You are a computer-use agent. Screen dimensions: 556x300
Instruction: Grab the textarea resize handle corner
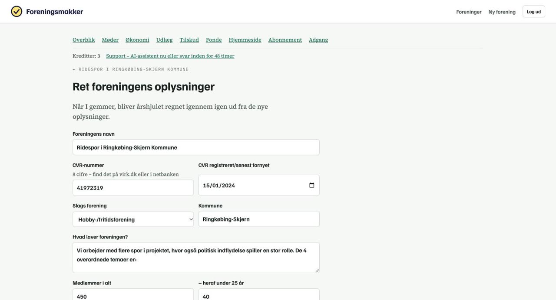(x=317, y=270)
